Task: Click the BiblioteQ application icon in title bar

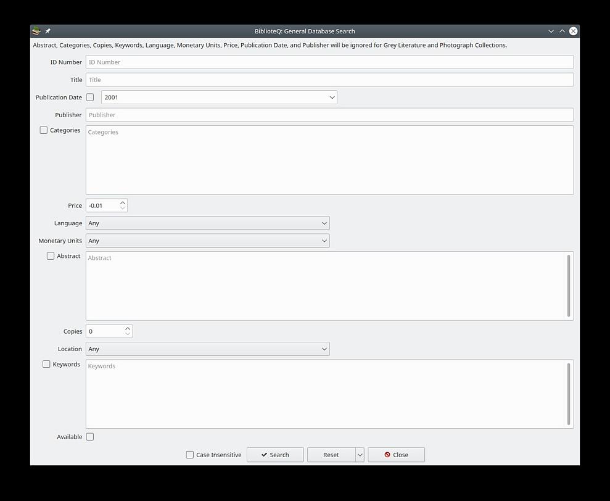Action: [36, 31]
